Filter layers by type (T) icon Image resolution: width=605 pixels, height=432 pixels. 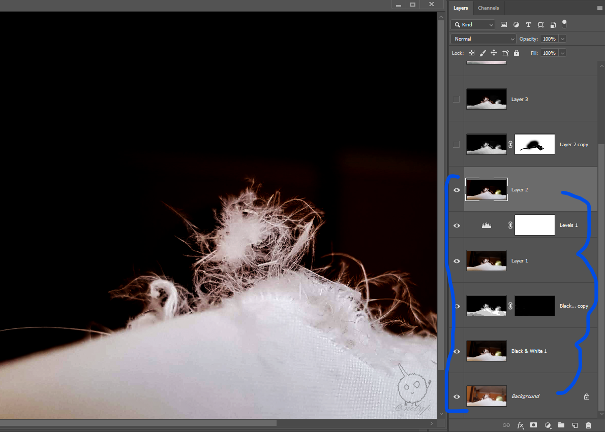pyautogui.click(x=528, y=24)
